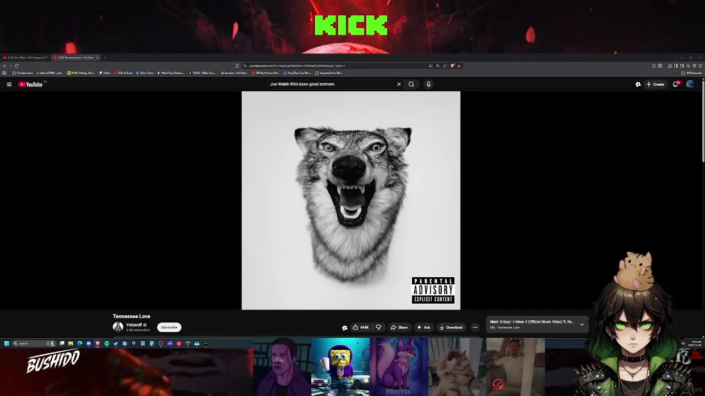705x396 pixels.
Task: Select the purple fox thumbnail in the bottom strip
Action: 399,367
